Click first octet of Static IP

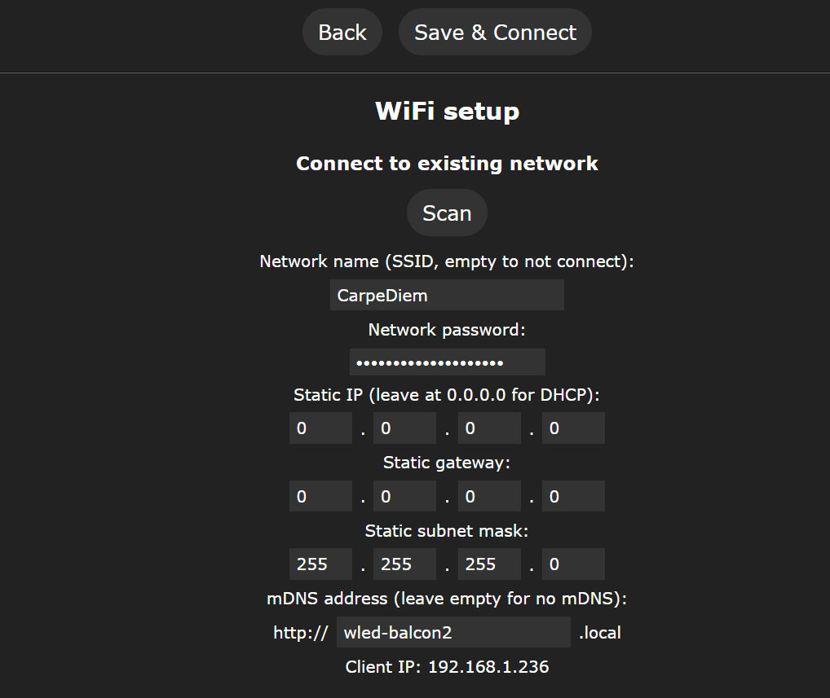coord(320,428)
